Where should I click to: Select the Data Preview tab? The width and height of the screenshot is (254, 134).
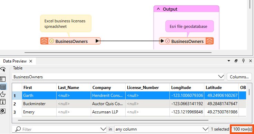(15, 61)
